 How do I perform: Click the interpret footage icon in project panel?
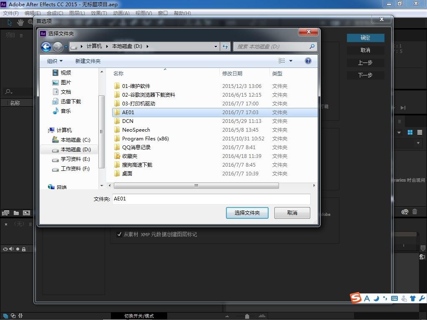[5, 213]
